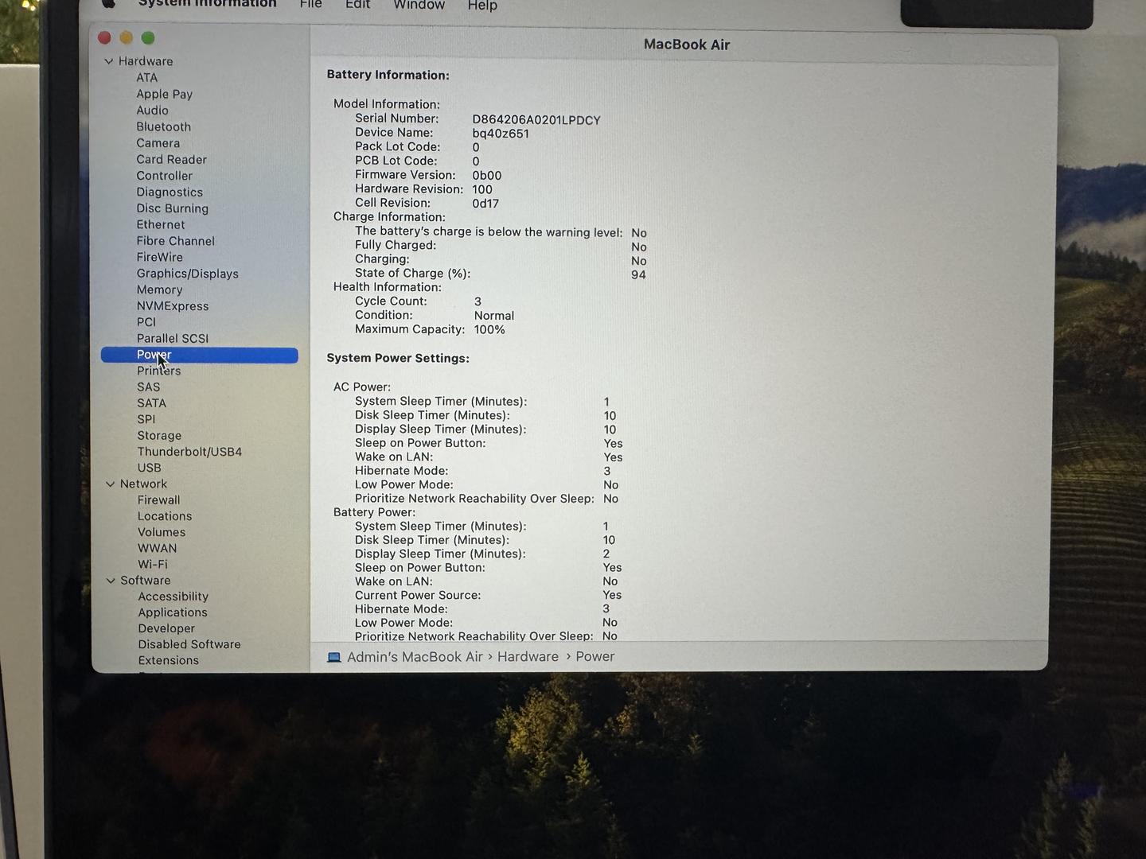Screen dimensions: 1146x859
Task: Click the Maximum Capacity value 100%
Action: 489,330
